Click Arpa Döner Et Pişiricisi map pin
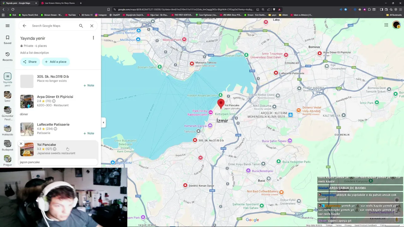404x227 pixels. tap(320, 54)
